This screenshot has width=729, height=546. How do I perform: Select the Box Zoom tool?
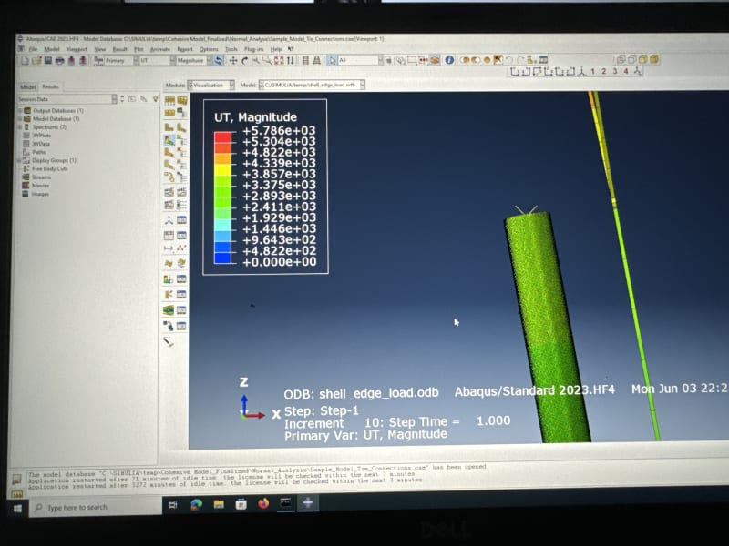[267, 60]
